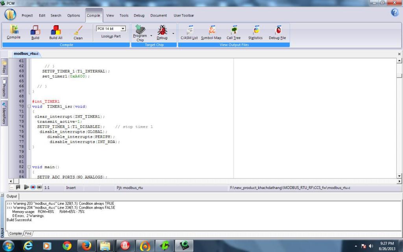
Task: Switch to the Find tab in Output
Action: point(28,233)
